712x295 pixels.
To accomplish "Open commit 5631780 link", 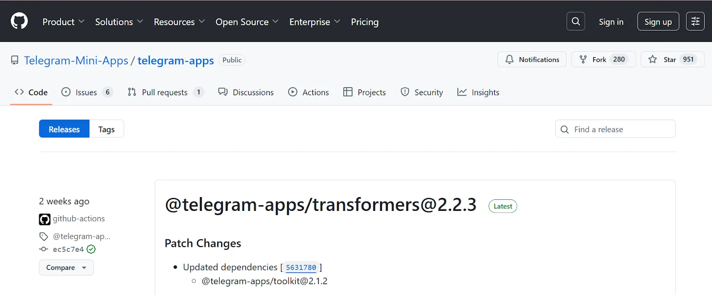I will [x=301, y=267].
